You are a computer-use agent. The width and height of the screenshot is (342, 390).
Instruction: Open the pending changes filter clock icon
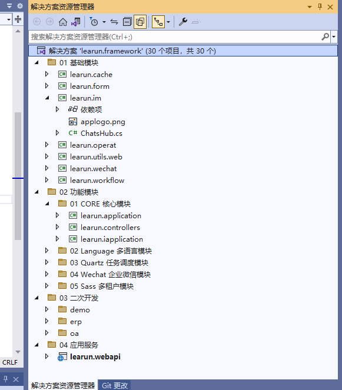pyautogui.click(x=94, y=22)
